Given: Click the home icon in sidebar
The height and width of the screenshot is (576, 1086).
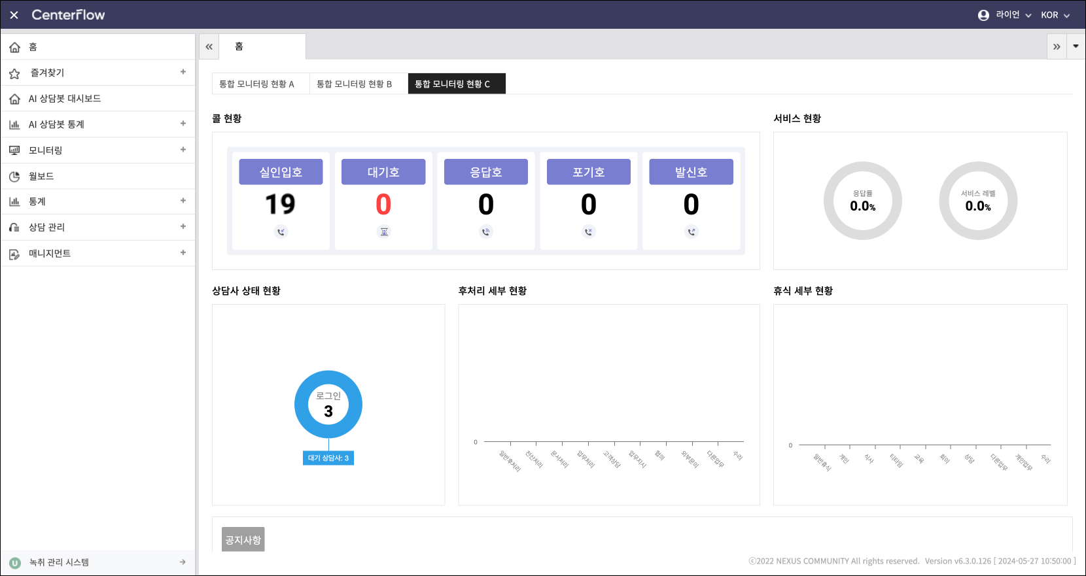Looking at the screenshot, I should (14, 47).
